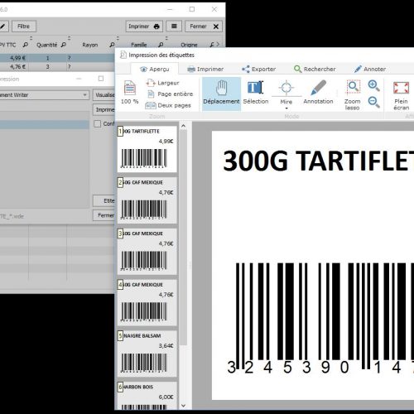Expand the Mire dropdown arrow

[x=286, y=108]
